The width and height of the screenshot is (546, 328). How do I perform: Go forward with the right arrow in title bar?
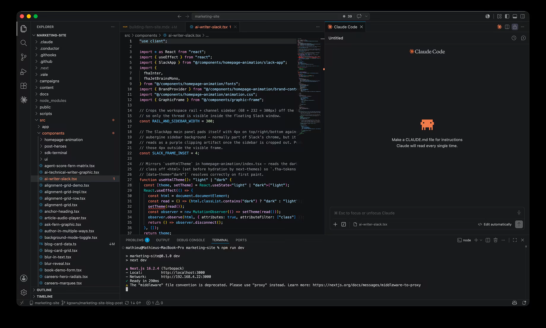[187, 16]
